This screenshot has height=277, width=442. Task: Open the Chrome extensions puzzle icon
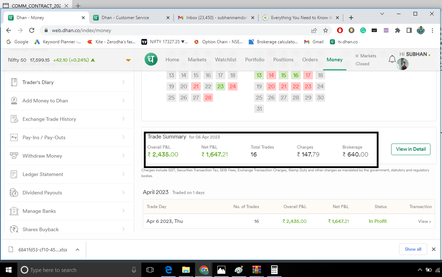(398, 31)
